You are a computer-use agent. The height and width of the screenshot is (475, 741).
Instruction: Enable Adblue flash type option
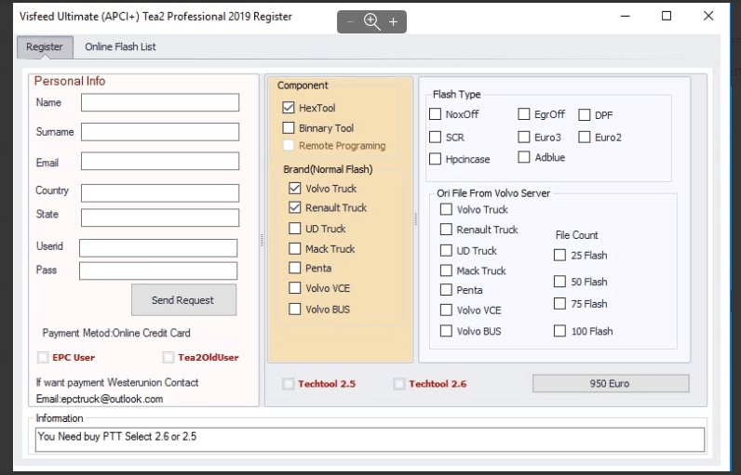[525, 158]
